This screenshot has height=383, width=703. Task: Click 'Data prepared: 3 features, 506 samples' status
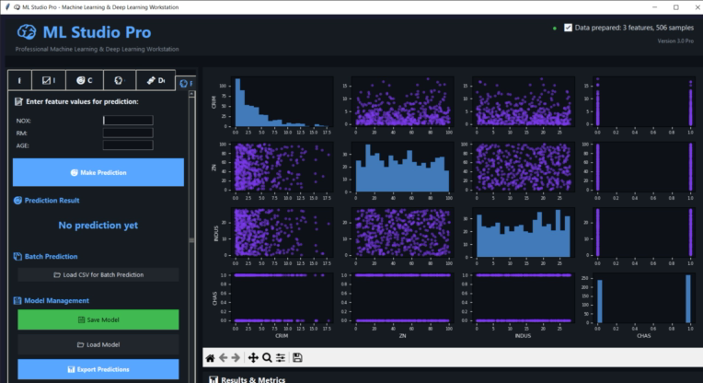click(x=634, y=28)
